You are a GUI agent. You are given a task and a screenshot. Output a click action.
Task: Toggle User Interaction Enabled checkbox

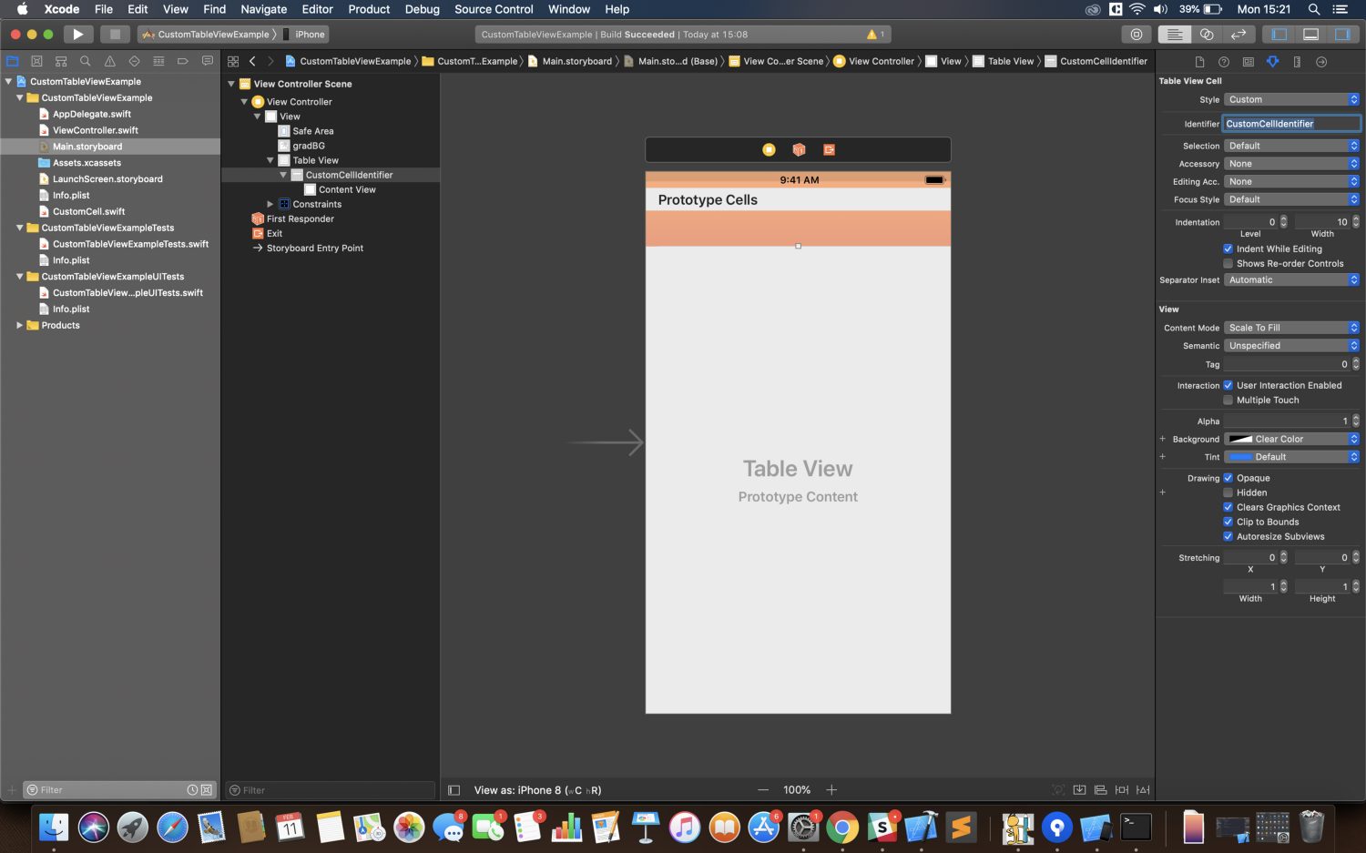[1228, 385]
